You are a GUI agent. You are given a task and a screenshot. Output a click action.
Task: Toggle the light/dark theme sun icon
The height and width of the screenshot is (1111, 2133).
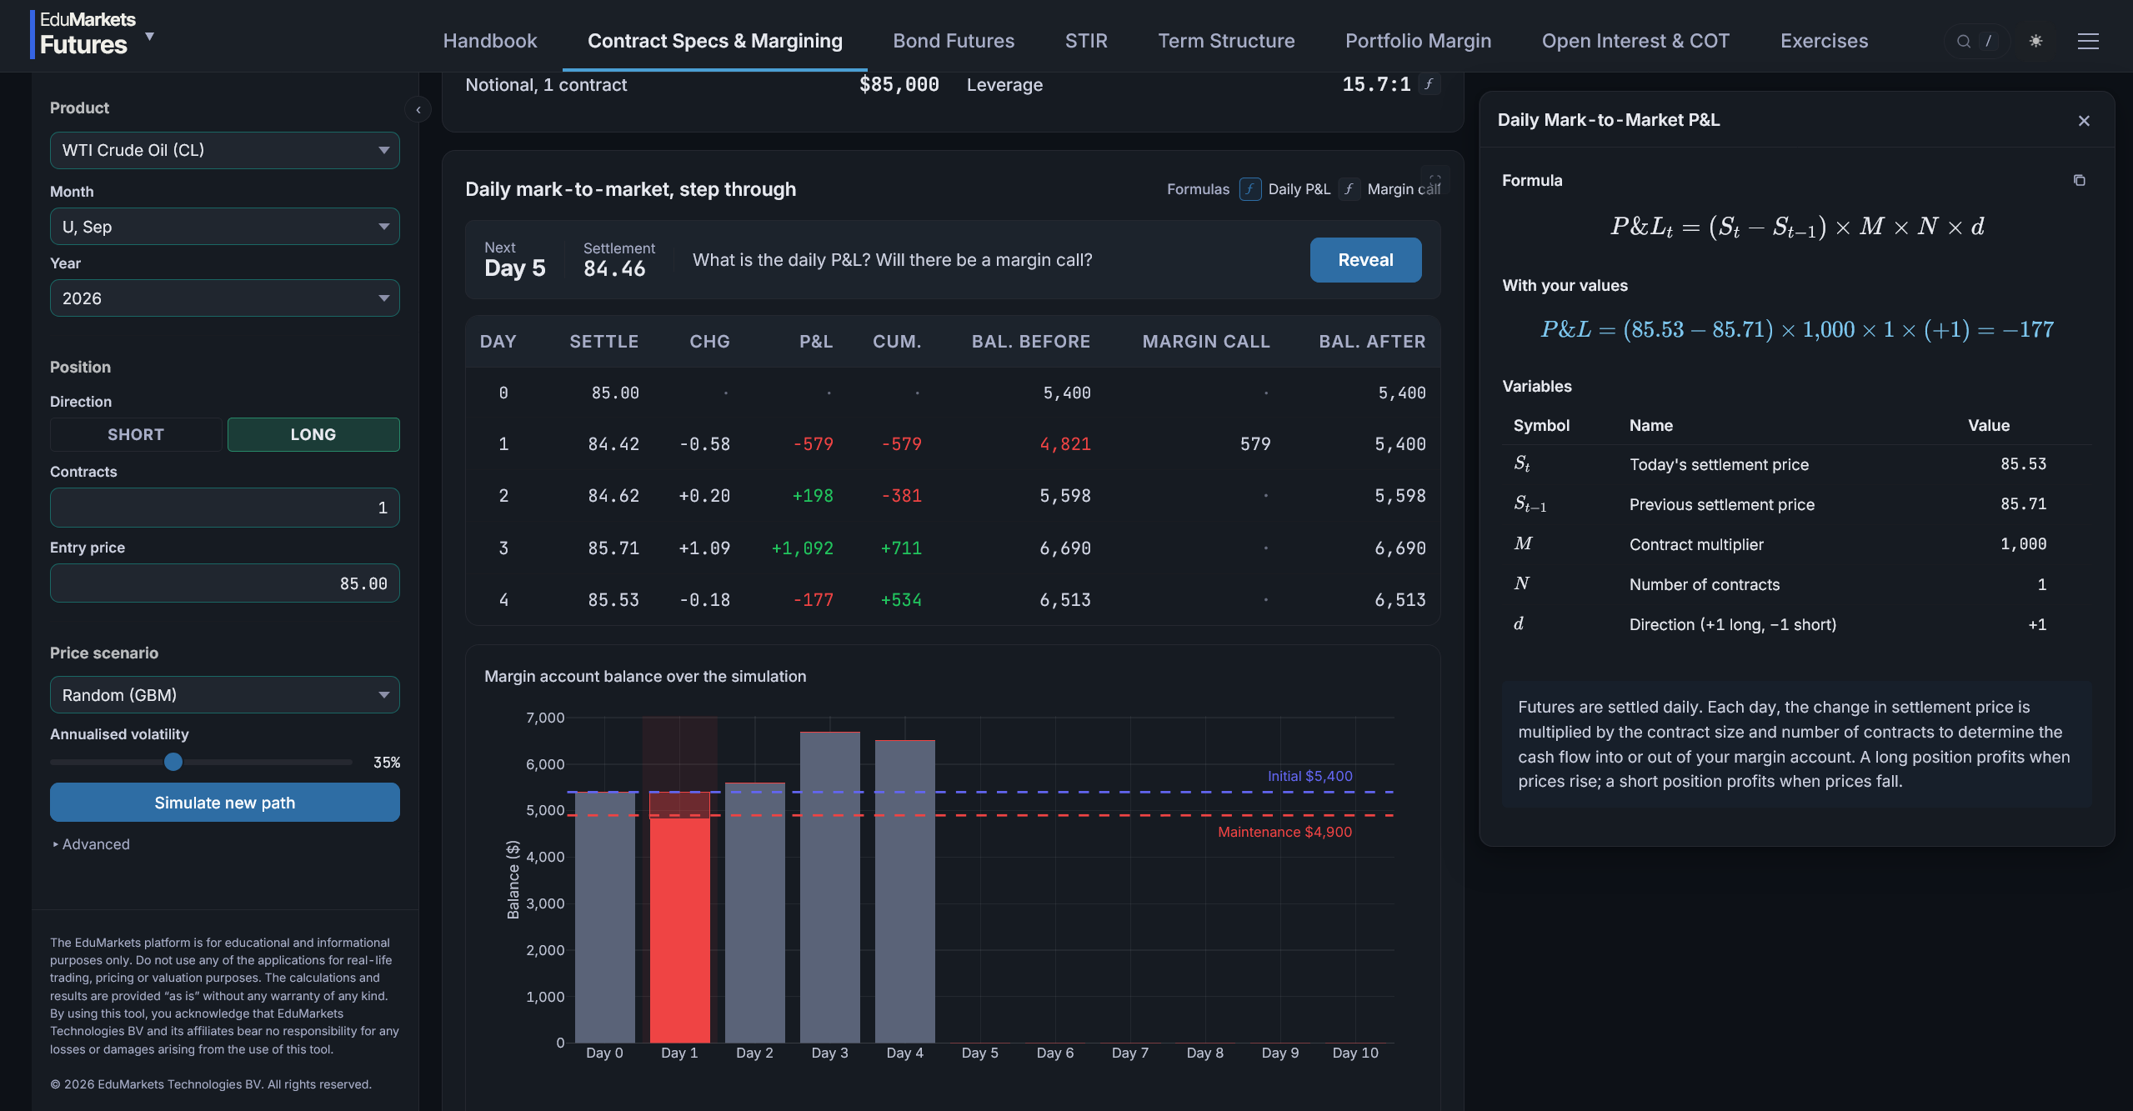[2035, 41]
